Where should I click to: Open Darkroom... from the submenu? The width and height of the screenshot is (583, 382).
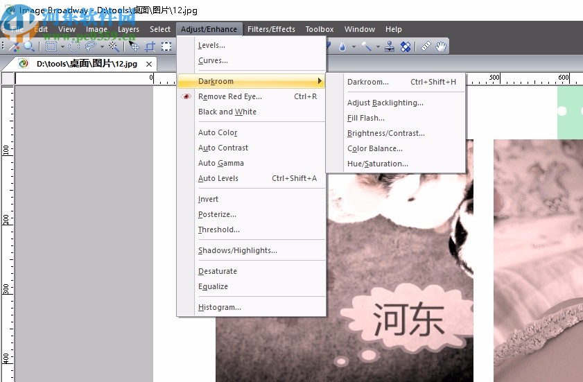[396, 82]
